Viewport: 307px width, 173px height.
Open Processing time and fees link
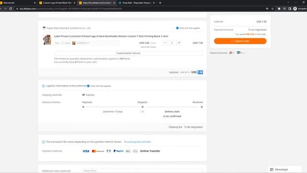coord(138,142)
